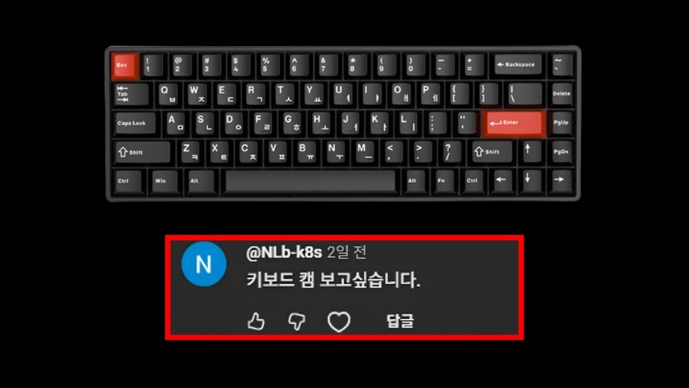This screenshot has height=388, width=689.
Task: Click the Fn key
Action: [x=442, y=181]
